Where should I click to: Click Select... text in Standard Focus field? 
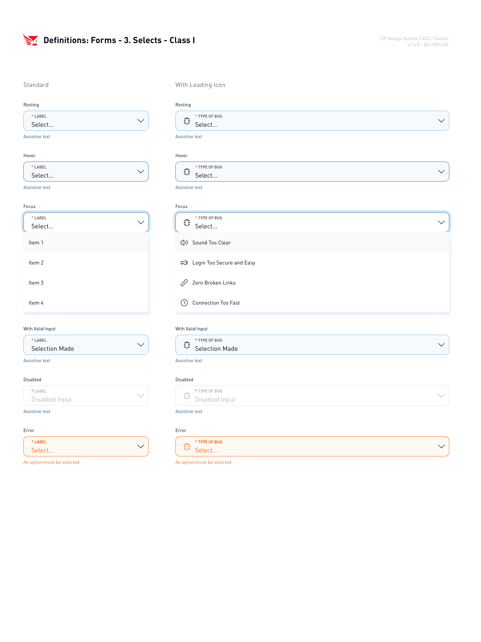click(x=42, y=226)
